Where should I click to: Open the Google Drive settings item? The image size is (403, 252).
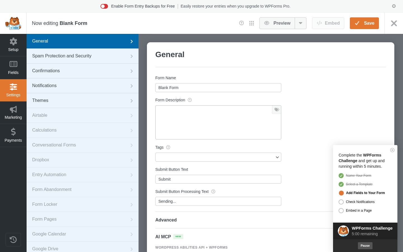click(x=83, y=247)
